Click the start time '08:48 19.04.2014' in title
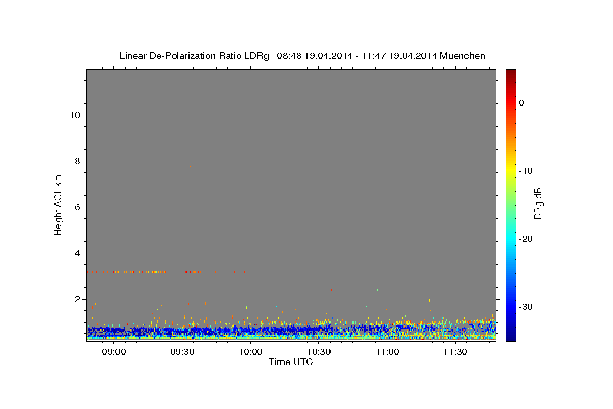This screenshot has height=409, width=613. [x=315, y=56]
